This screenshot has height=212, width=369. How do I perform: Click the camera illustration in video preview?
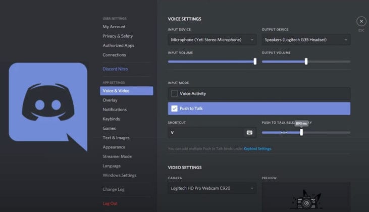(306, 199)
